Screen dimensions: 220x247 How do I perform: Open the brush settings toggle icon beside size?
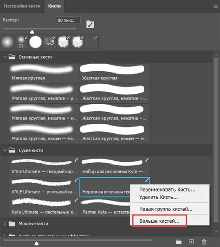[x=90, y=24]
